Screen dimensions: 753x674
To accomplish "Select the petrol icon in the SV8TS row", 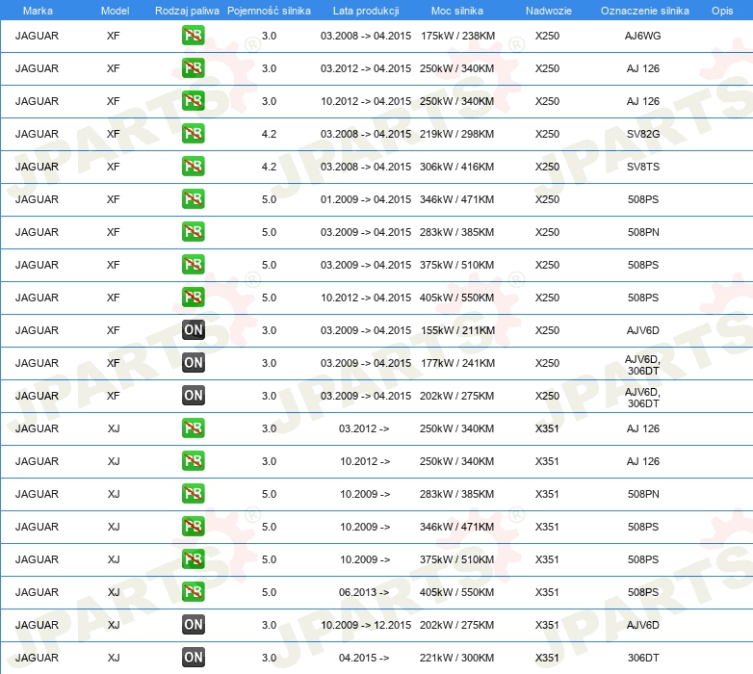I will coord(193,167).
